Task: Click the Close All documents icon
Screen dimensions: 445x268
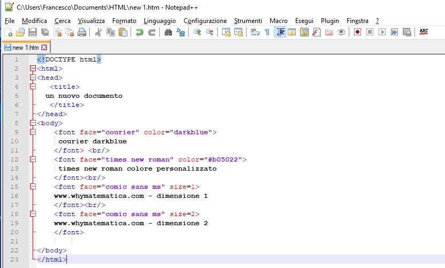Action: [70, 32]
